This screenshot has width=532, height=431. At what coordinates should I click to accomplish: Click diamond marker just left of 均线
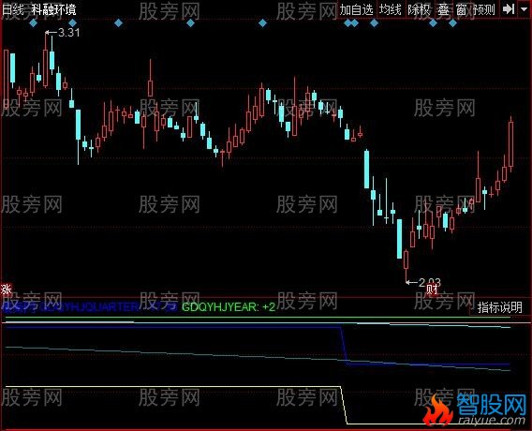pos(374,23)
